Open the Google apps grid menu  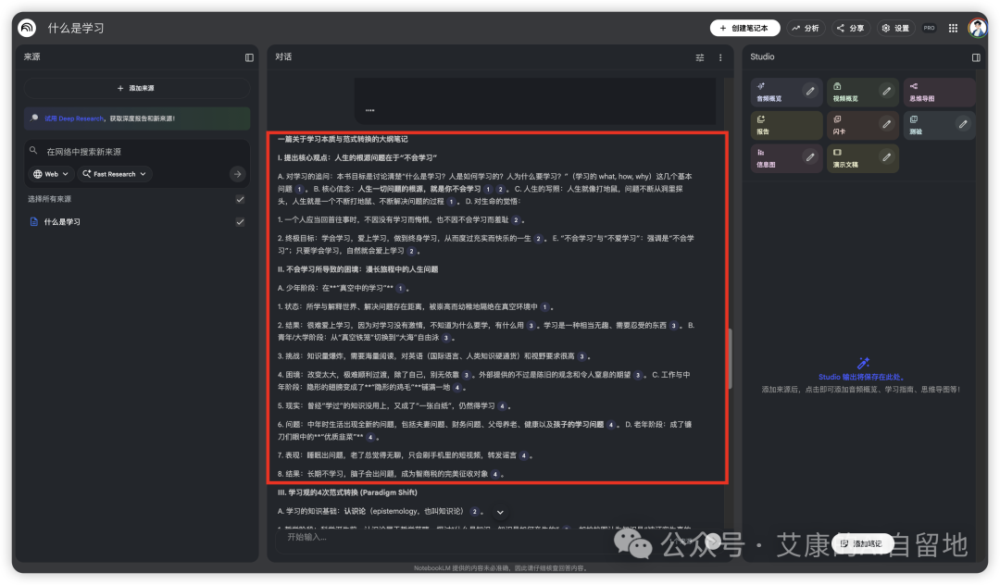click(953, 28)
